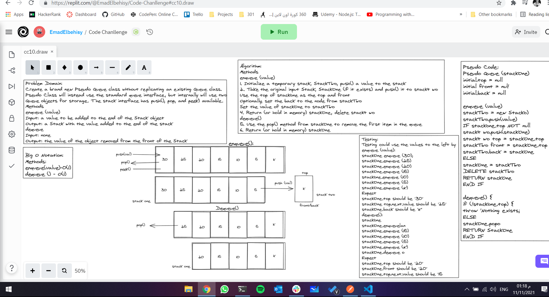This screenshot has height=297, width=549.
Task: Select the ellipse circle tool
Action: [x=80, y=67]
